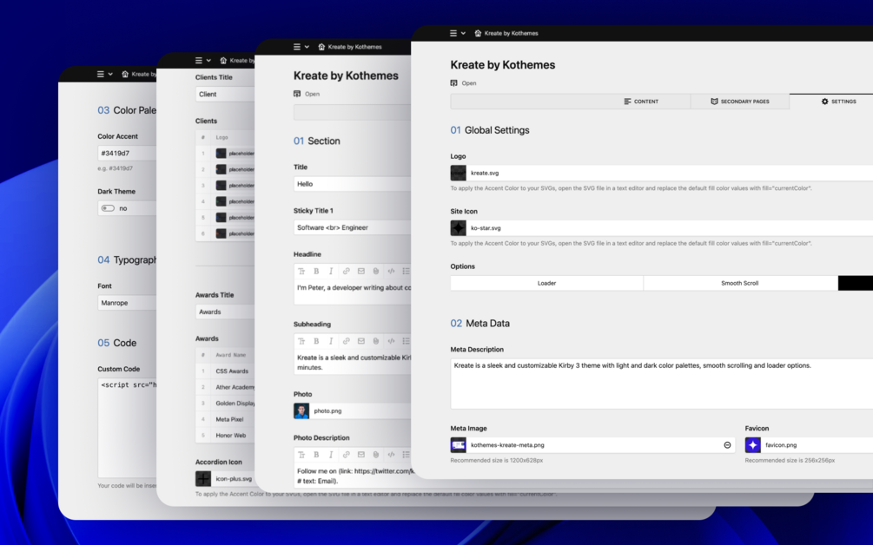Viewport: 873px width, 545px height.
Task: Click the Color Accent field showing #3419d7
Action: [x=127, y=153]
